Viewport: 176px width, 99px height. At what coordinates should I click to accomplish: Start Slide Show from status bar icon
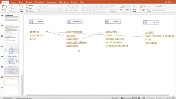pyautogui.click(x=144, y=98)
